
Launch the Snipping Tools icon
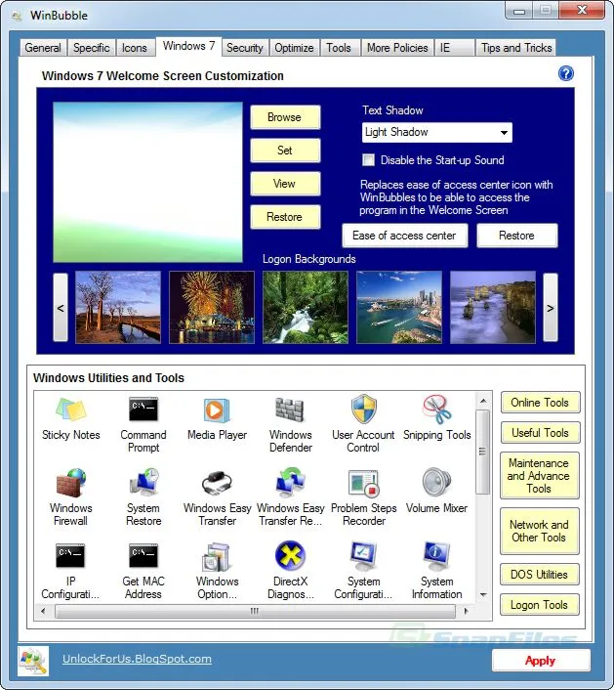tap(436, 410)
